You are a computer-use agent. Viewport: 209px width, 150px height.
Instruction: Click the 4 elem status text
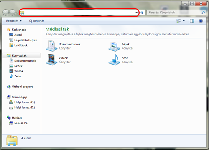(x=26, y=138)
